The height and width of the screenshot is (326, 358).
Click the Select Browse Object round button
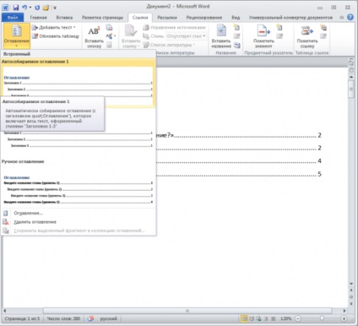point(351,296)
